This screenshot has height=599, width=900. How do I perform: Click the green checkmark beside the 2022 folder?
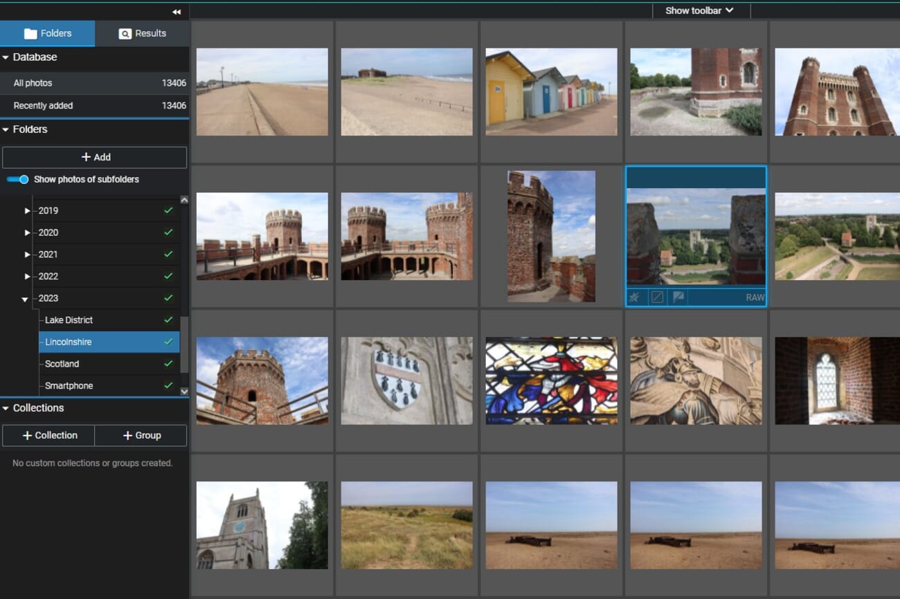167,276
